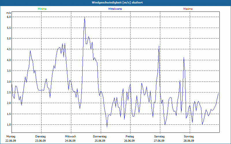Viewport: 231px width, 144px height.
Task: Click the green Minima legend label
Action: click(x=42, y=9)
